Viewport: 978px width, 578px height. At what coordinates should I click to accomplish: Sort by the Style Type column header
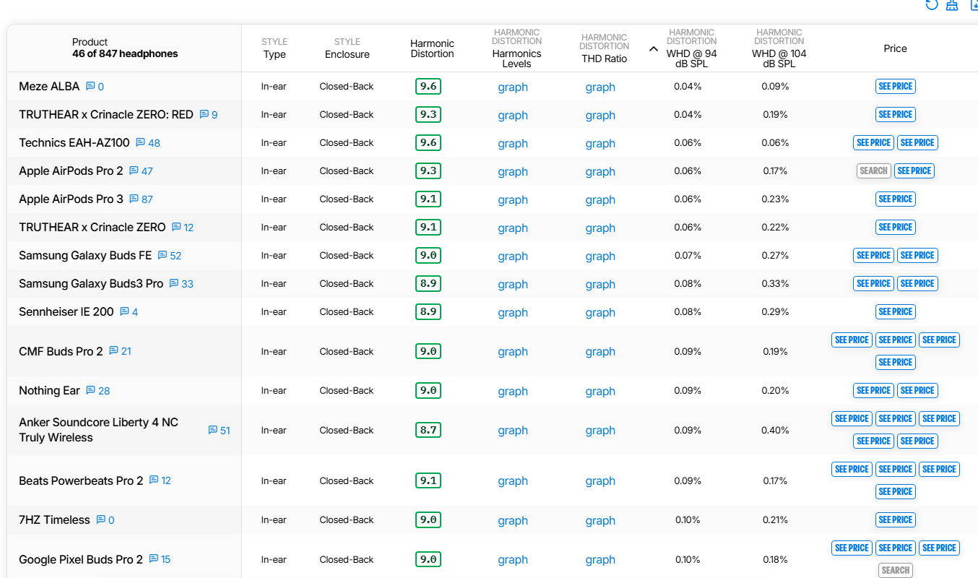274,48
